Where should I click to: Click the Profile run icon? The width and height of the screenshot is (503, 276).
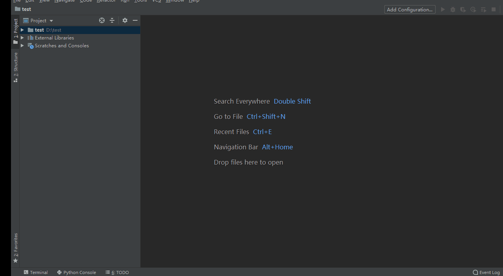(473, 9)
